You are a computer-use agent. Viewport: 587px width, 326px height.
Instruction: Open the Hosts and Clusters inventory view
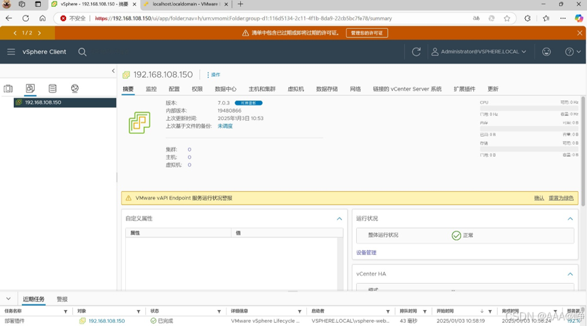pos(8,89)
